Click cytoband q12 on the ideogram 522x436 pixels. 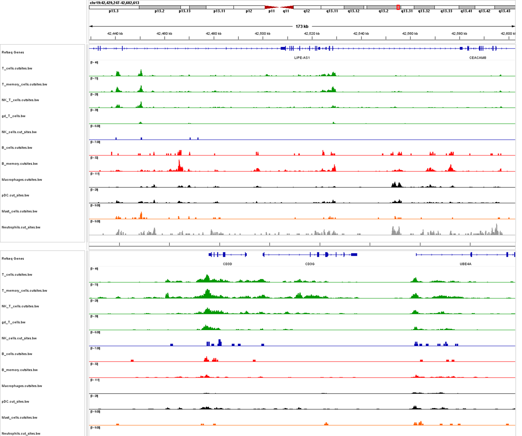tap(307, 8)
